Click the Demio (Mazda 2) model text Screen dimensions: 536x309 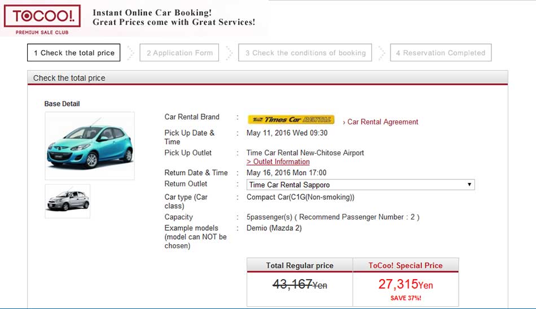pos(274,228)
